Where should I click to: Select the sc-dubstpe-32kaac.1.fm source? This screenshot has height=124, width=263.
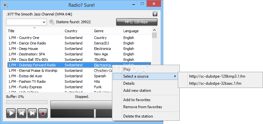pyautogui.click(x=220, y=83)
